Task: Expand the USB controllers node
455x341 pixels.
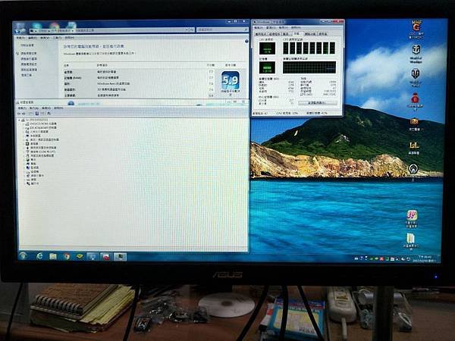Action: click(24, 148)
